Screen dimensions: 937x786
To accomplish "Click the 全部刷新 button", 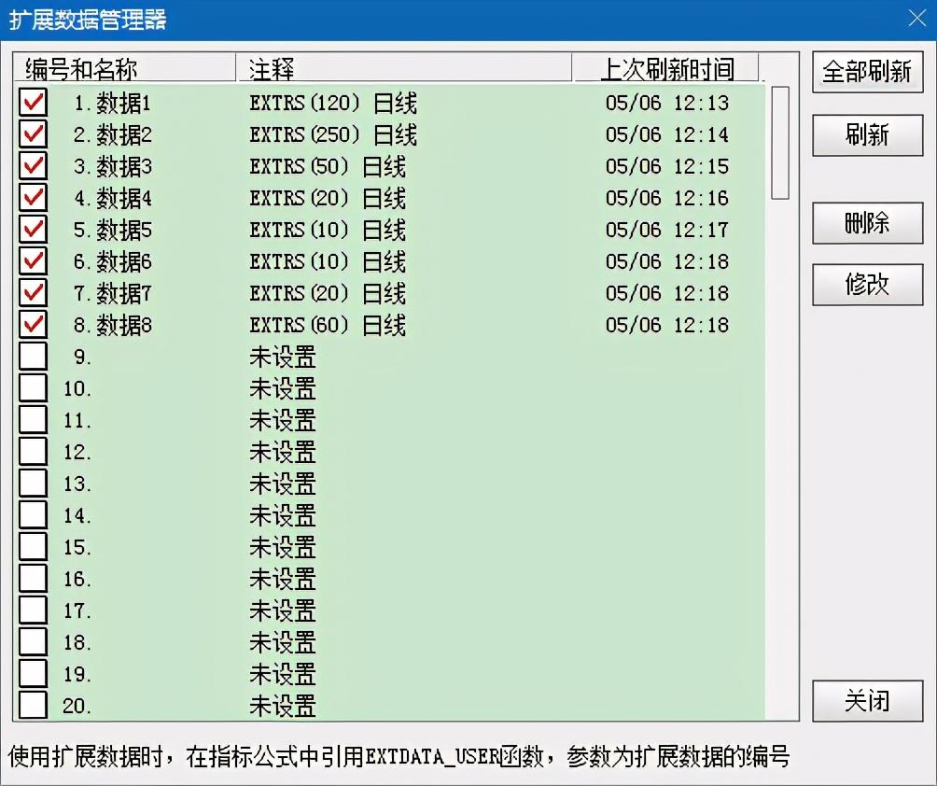I will 867,72.
